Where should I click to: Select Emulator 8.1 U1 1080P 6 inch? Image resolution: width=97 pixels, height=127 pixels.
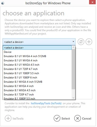tap(37, 78)
